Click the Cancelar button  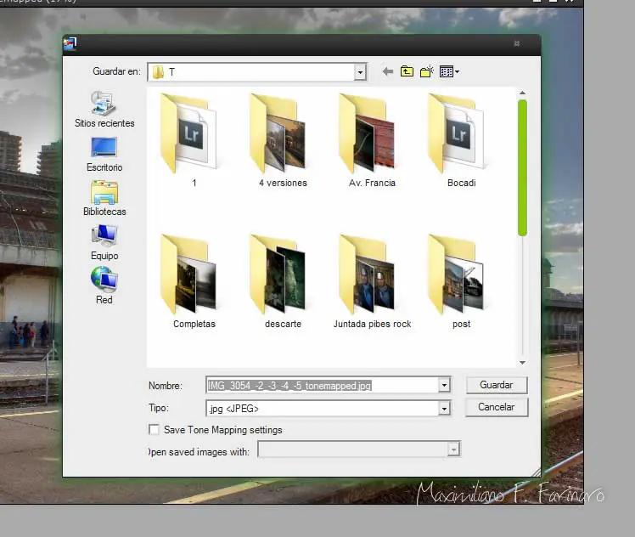[x=497, y=407]
